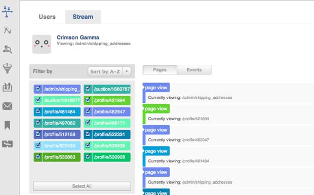Uncheck the /profile/530863 filter checkbox
Viewport: 314px width, 195px height.
tap(38, 157)
